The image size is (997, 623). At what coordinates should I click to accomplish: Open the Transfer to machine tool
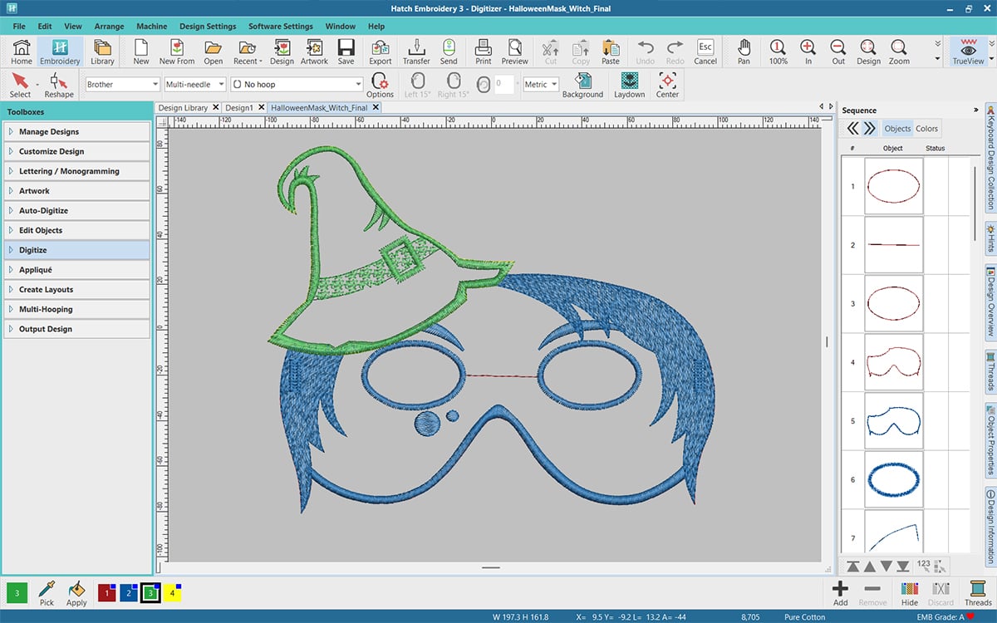(416, 51)
